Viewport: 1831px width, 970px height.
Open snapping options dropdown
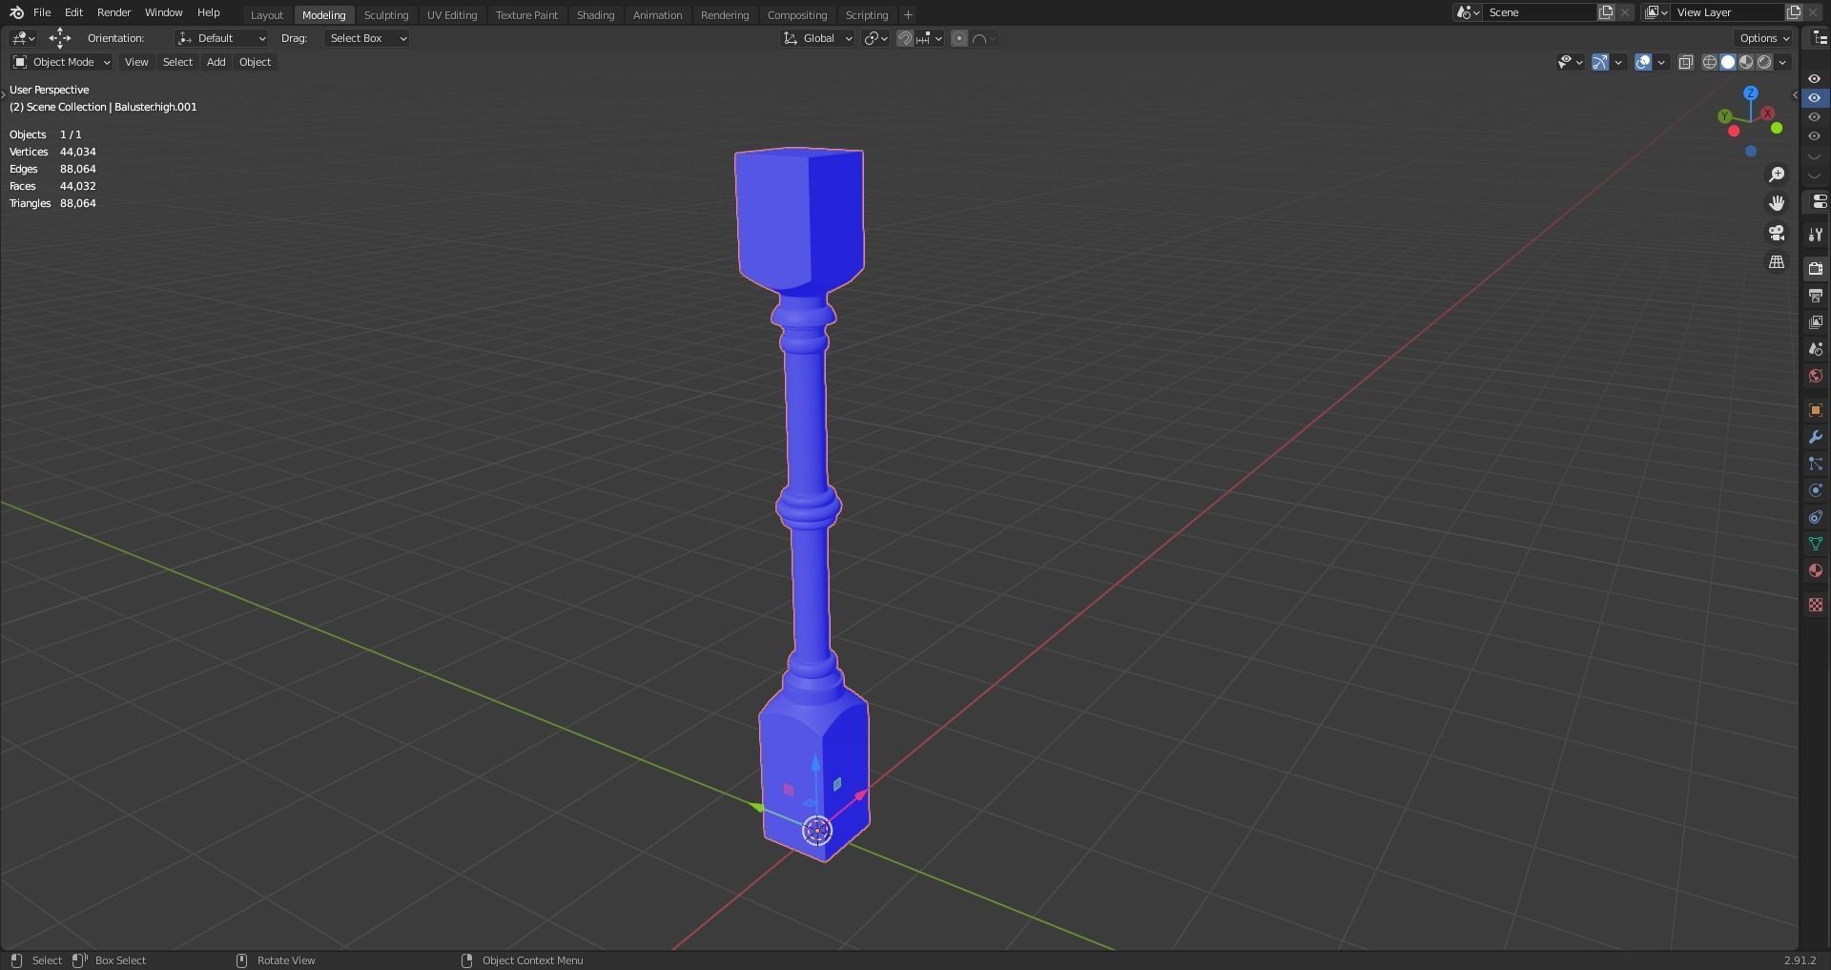point(929,38)
